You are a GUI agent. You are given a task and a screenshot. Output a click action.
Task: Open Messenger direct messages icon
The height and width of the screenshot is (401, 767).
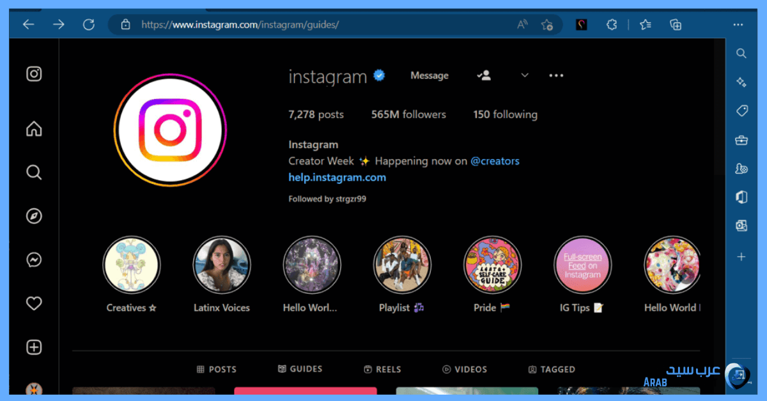pos(34,260)
